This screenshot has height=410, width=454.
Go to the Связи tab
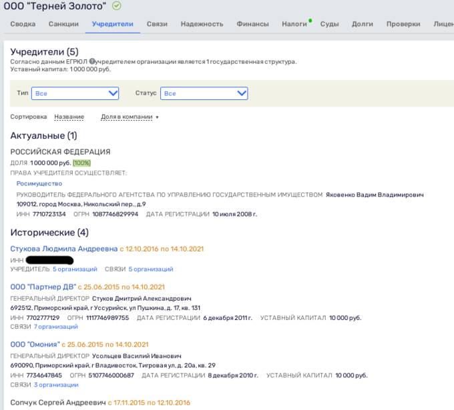coord(157,24)
